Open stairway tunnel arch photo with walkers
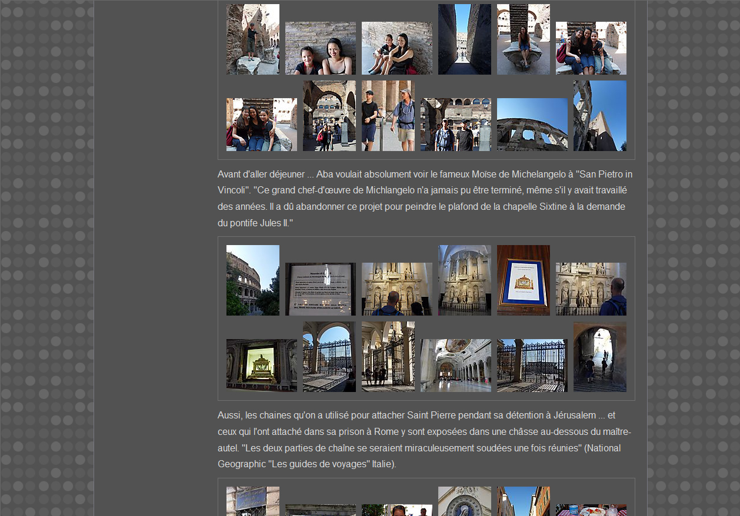Image resolution: width=740 pixels, height=516 pixels. point(600,357)
